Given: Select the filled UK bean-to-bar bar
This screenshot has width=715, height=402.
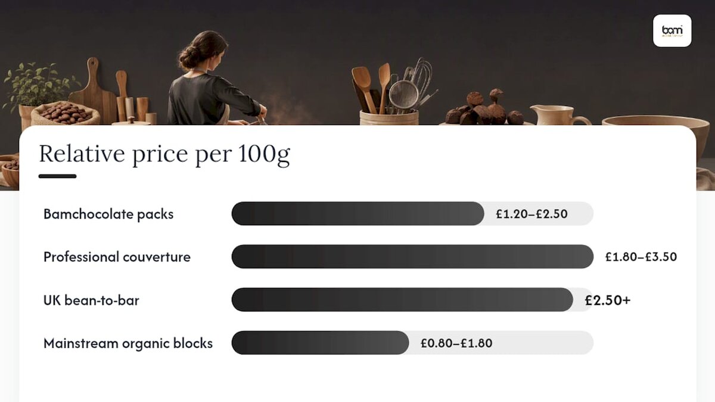Looking at the screenshot, I should coord(402,300).
